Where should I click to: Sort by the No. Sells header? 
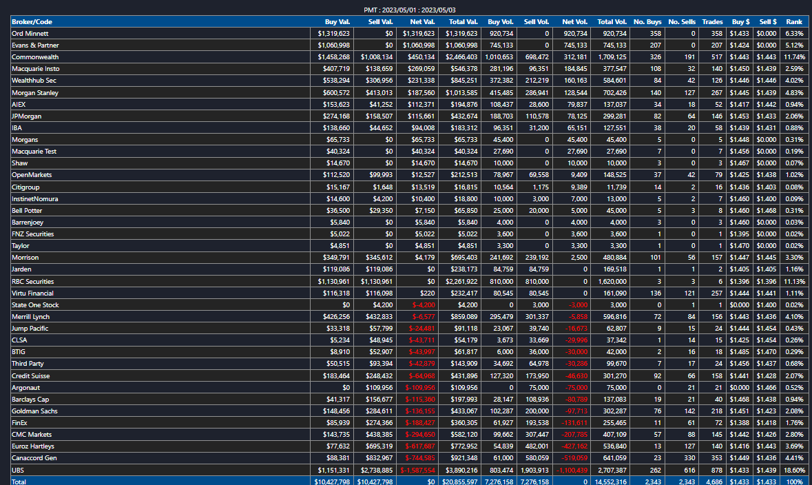point(682,22)
